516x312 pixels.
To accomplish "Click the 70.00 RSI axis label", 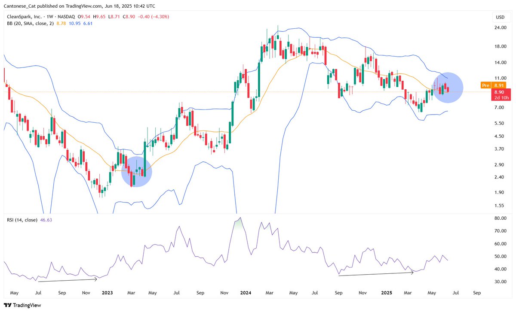I will coord(500,231).
